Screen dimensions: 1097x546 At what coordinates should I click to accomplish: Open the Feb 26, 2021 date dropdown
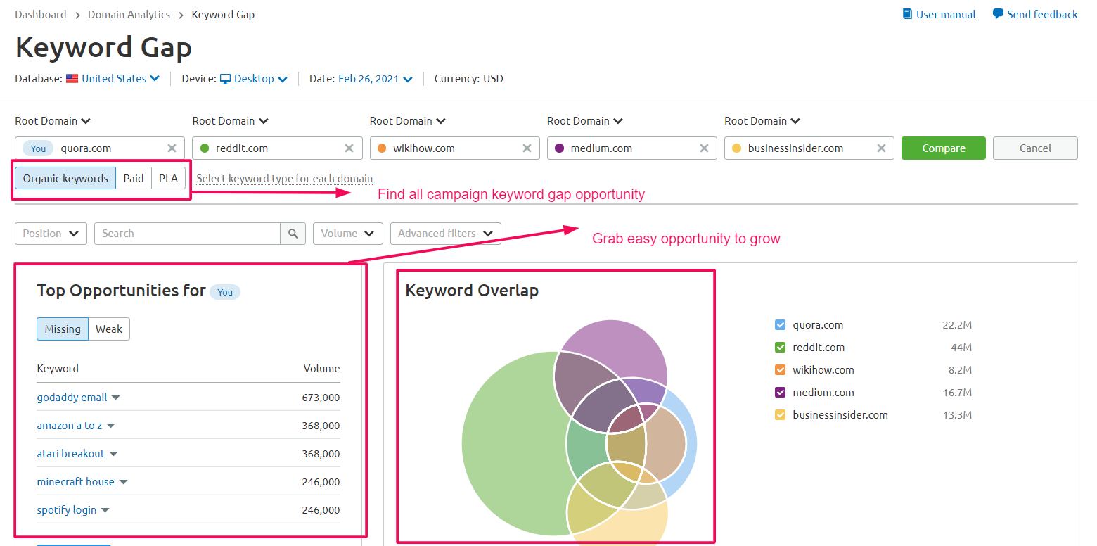[376, 79]
